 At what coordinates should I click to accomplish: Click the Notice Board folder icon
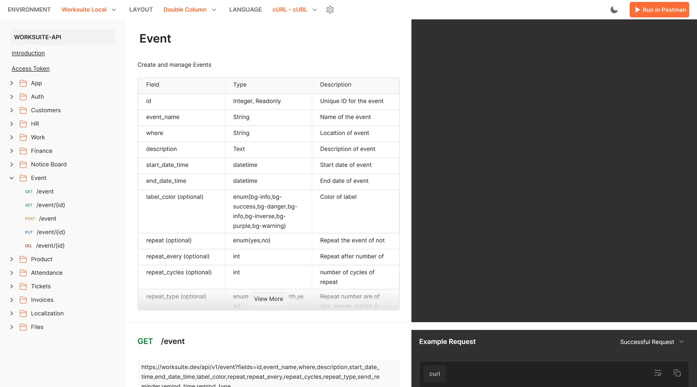23,164
